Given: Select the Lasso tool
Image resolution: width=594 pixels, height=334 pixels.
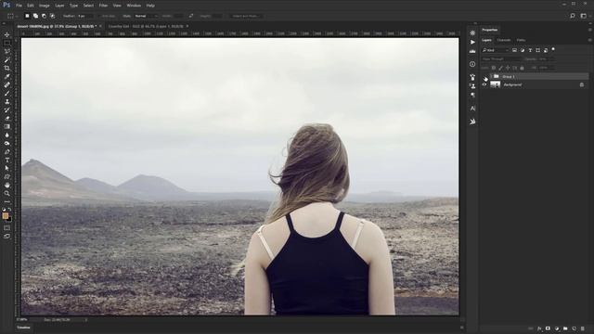Looking at the screenshot, I should 6,52.
